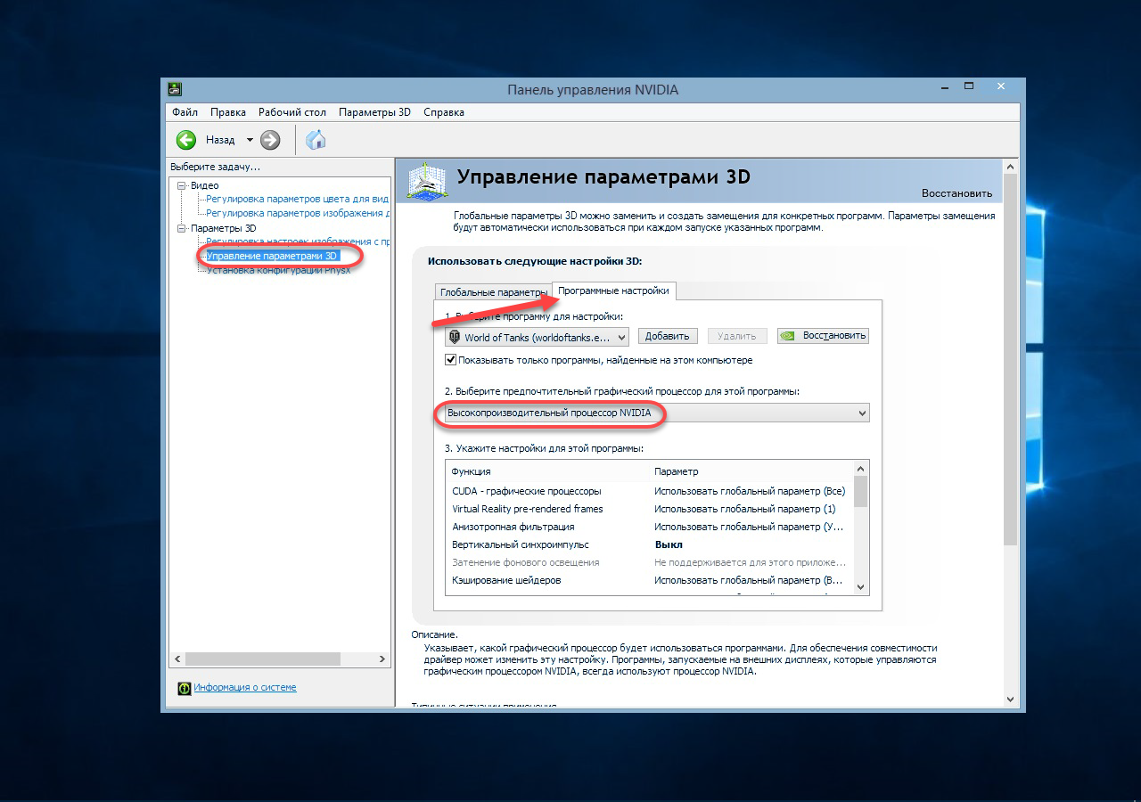Open the Рабочий стол menu
This screenshot has height=802, width=1141.
pyautogui.click(x=292, y=112)
